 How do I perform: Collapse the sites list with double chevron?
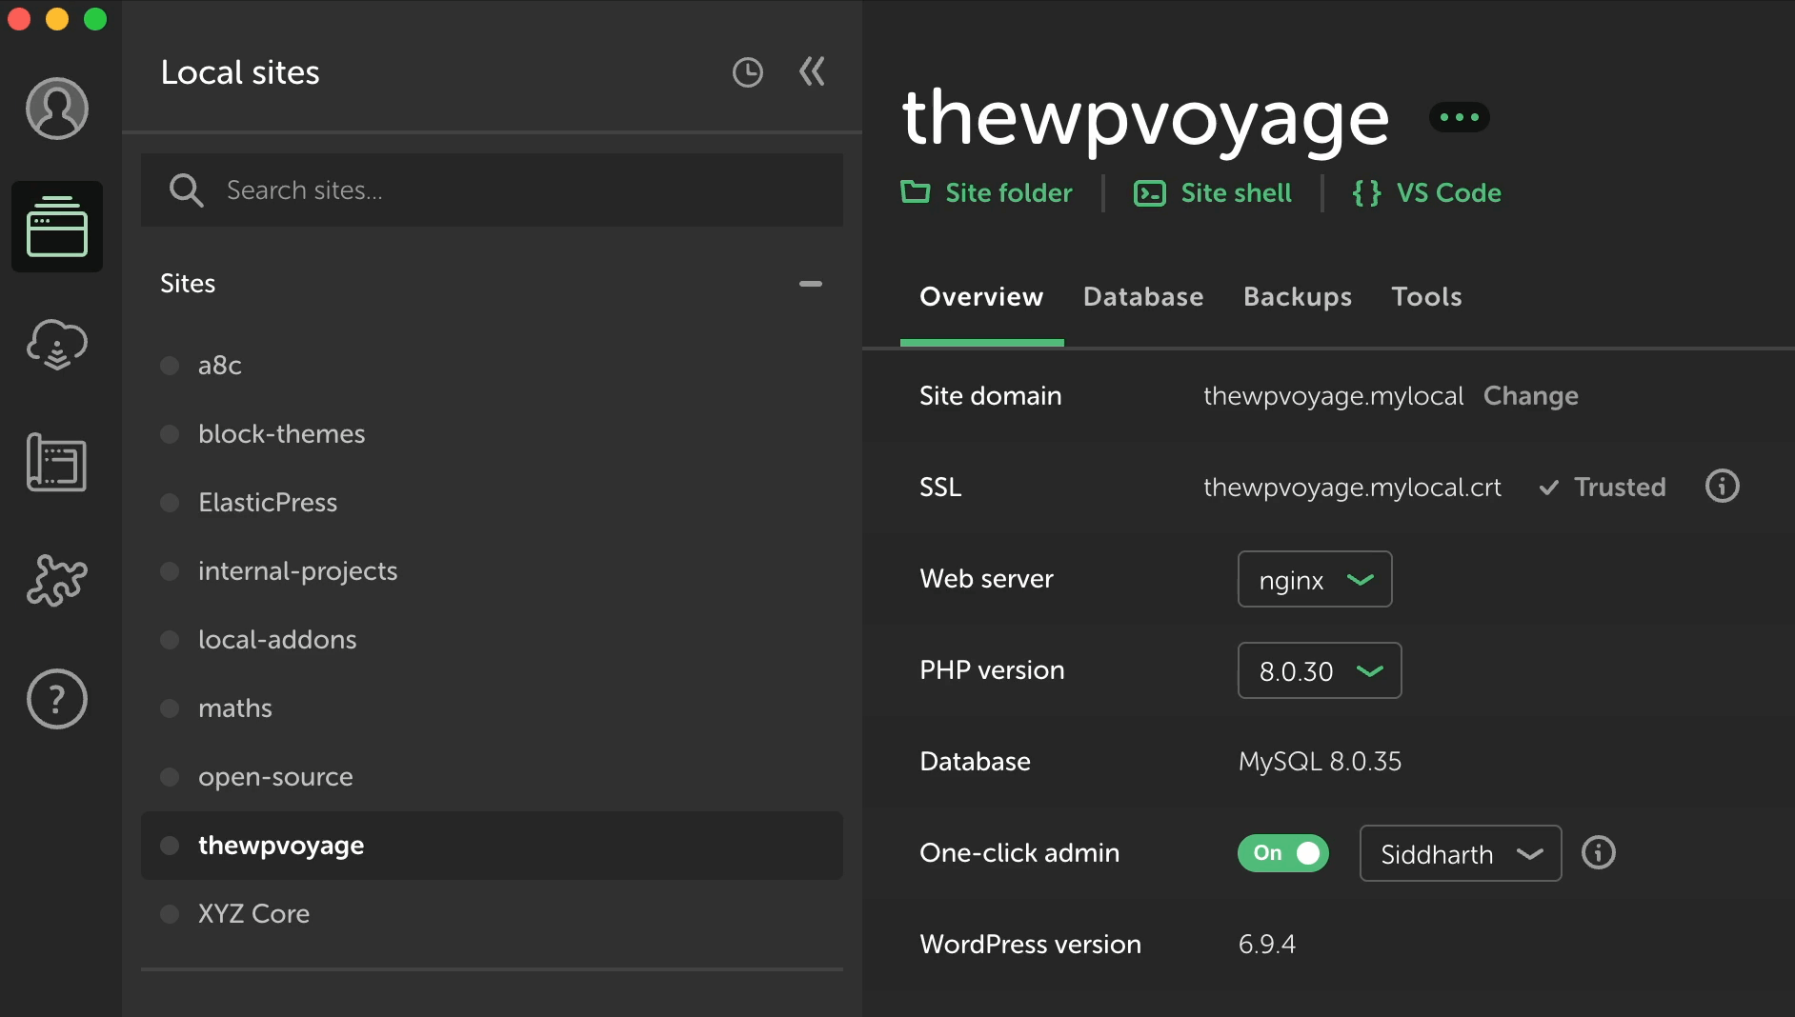(812, 70)
